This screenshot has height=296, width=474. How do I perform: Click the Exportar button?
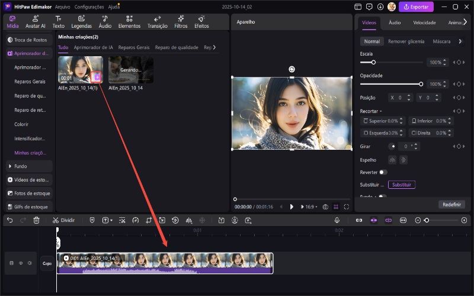coord(416,7)
